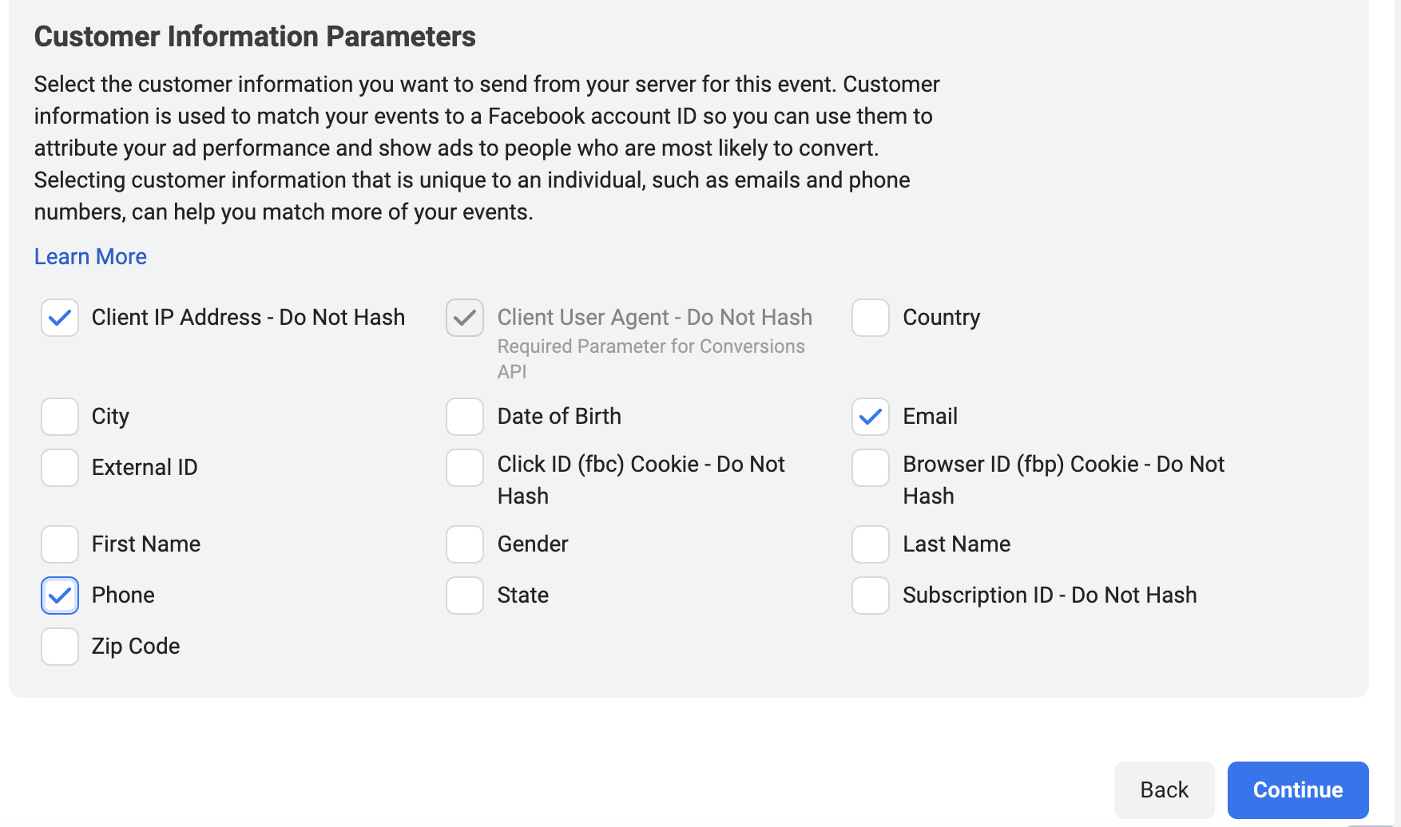Check Browser ID (fbp) Cookie option

871,468
